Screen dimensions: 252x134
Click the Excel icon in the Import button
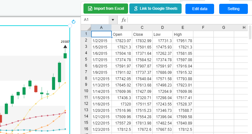[x=90, y=9]
